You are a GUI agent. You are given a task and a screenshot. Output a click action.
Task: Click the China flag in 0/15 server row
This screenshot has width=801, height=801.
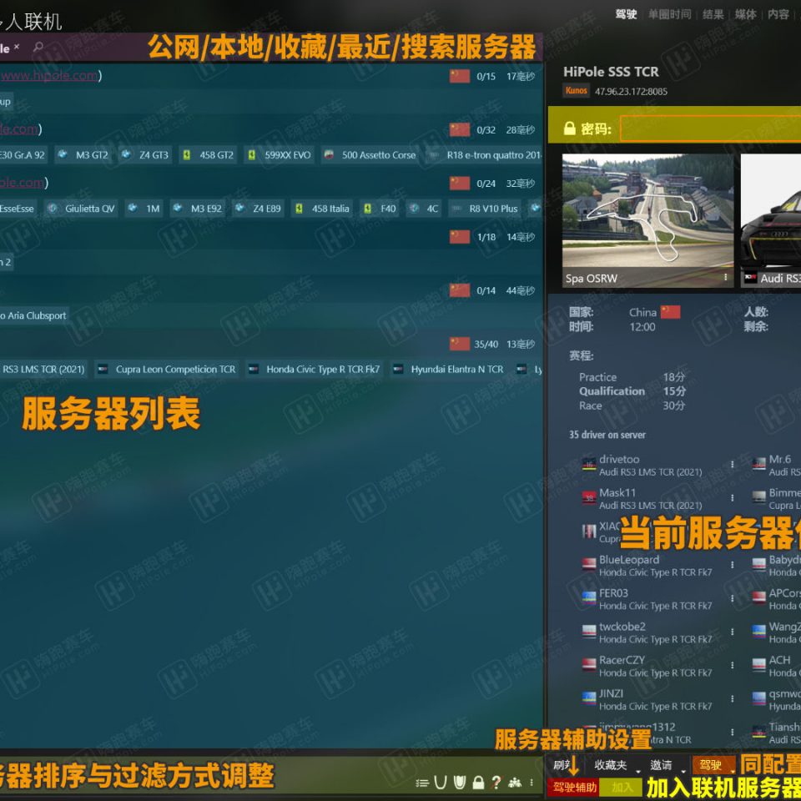click(x=460, y=76)
